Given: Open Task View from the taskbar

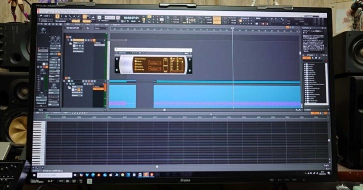Looking at the screenshot, I should point(75,175).
